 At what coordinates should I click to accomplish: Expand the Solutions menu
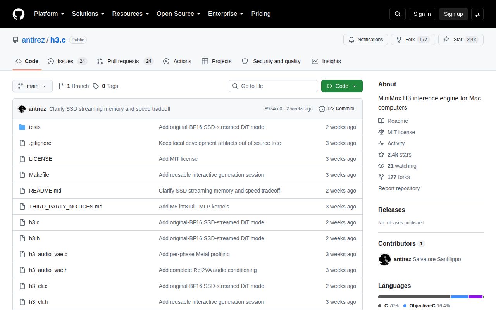click(x=88, y=14)
